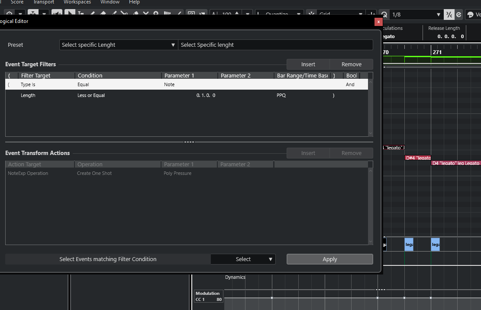Viewport: 481px width, 310px height.
Task: Click the filter list scrollbar up arrow
Action: (x=371, y=82)
